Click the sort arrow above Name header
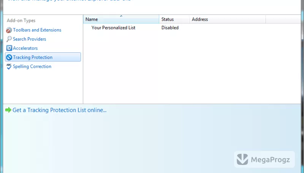Screen dimensions: 304x173 point(121,16)
